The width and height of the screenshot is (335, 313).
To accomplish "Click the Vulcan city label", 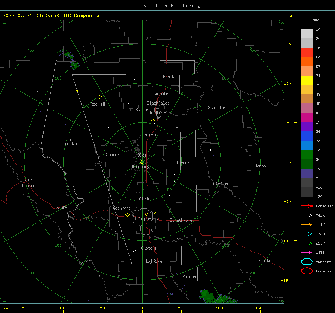I will (x=189, y=277).
